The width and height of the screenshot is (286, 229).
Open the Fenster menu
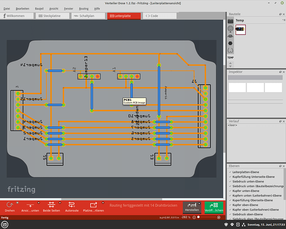pyautogui.click(x=68, y=9)
